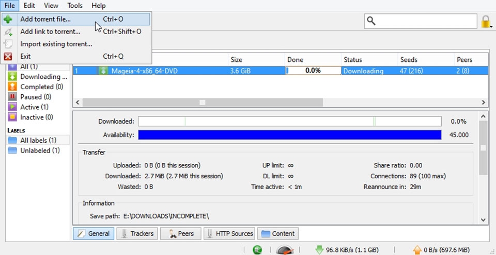Image resolution: width=496 pixels, height=255 pixels.
Task: Open the Edit menu
Action: (x=29, y=5)
